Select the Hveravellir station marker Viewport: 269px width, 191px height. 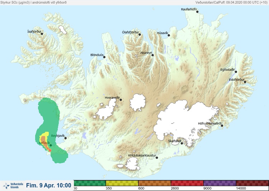click(x=121, y=100)
